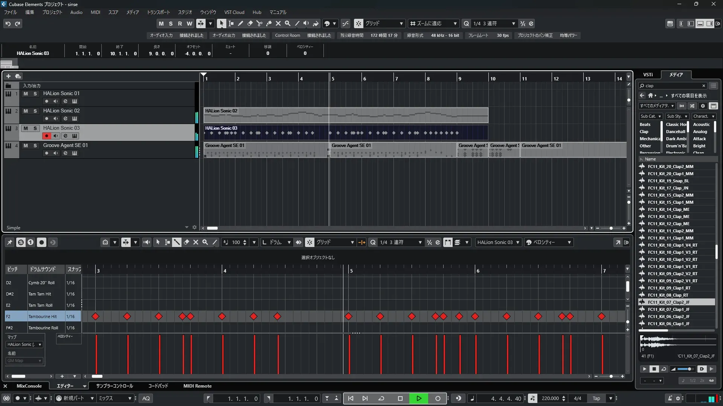Click the Add Track plus icon
This screenshot has height=406, width=723.
[8, 76]
